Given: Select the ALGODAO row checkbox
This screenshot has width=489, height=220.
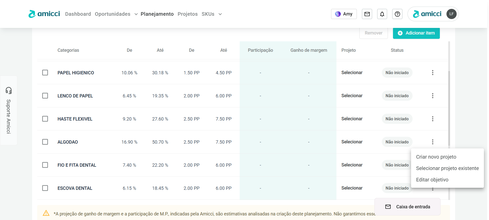Looking at the screenshot, I should (45, 142).
